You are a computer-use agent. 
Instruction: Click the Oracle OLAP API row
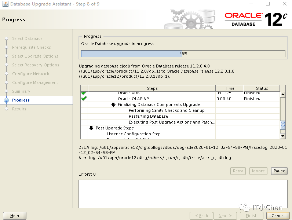[x=180, y=99]
